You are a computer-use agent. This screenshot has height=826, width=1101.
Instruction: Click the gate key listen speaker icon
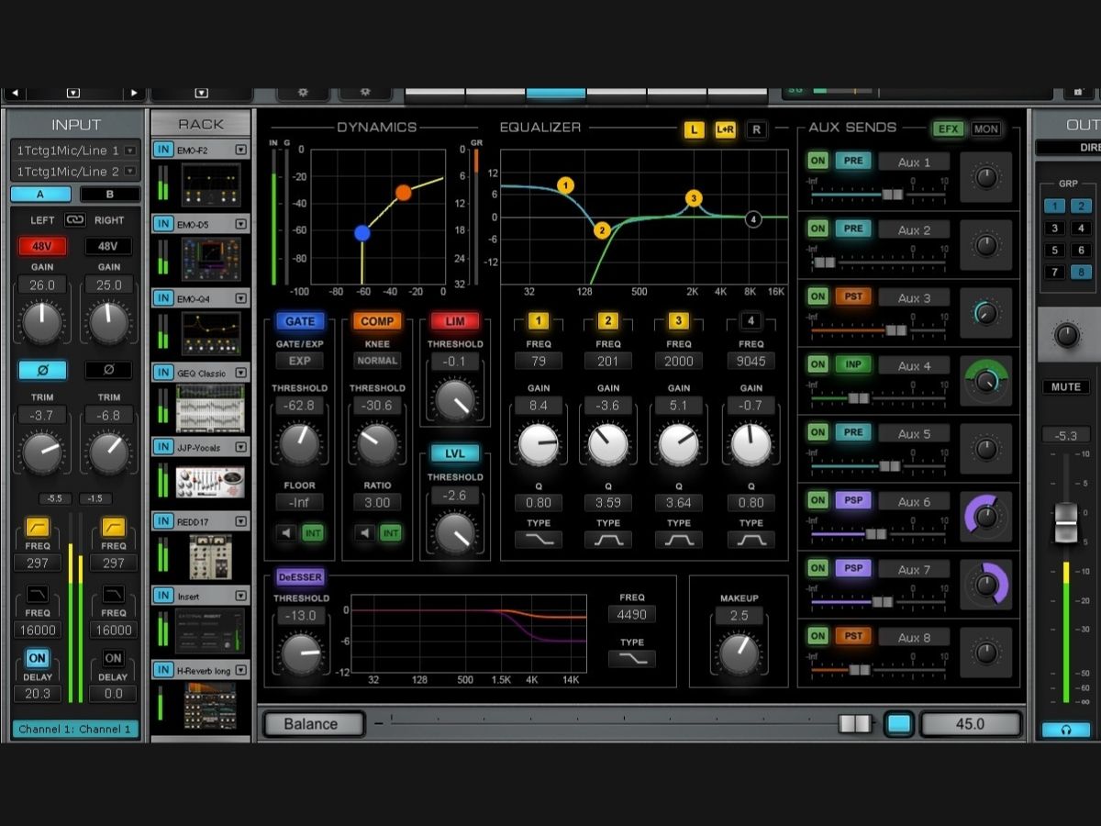coord(287,532)
